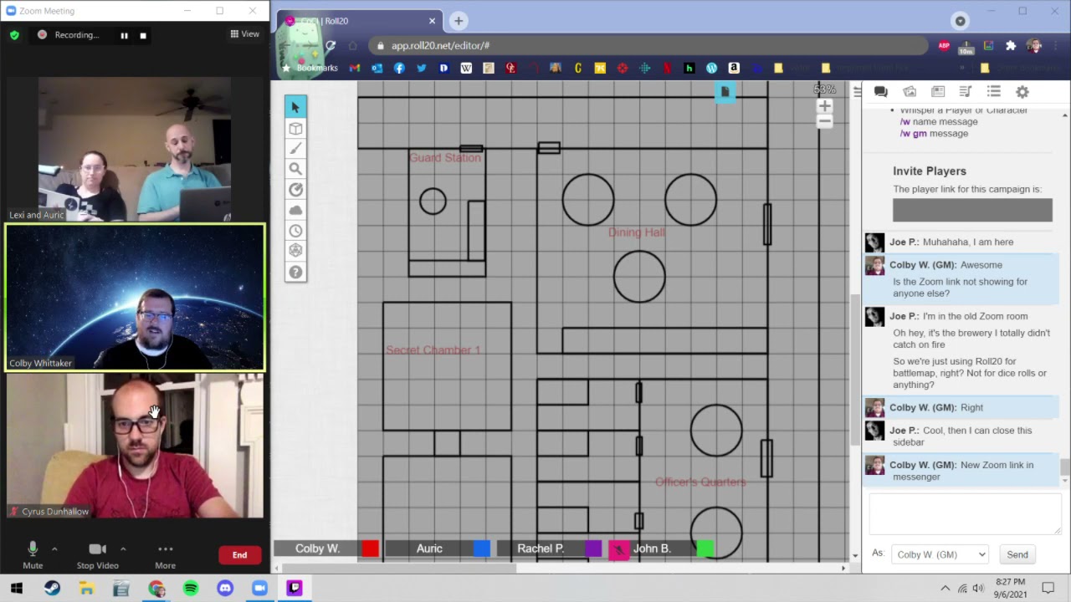The width and height of the screenshot is (1071, 602).
Task: Open Twitch app from the taskbar
Action: (295, 589)
